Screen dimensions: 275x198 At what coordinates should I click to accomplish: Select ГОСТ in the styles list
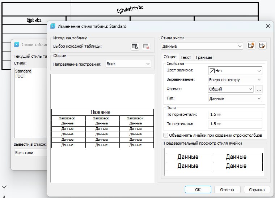[20, 76]
